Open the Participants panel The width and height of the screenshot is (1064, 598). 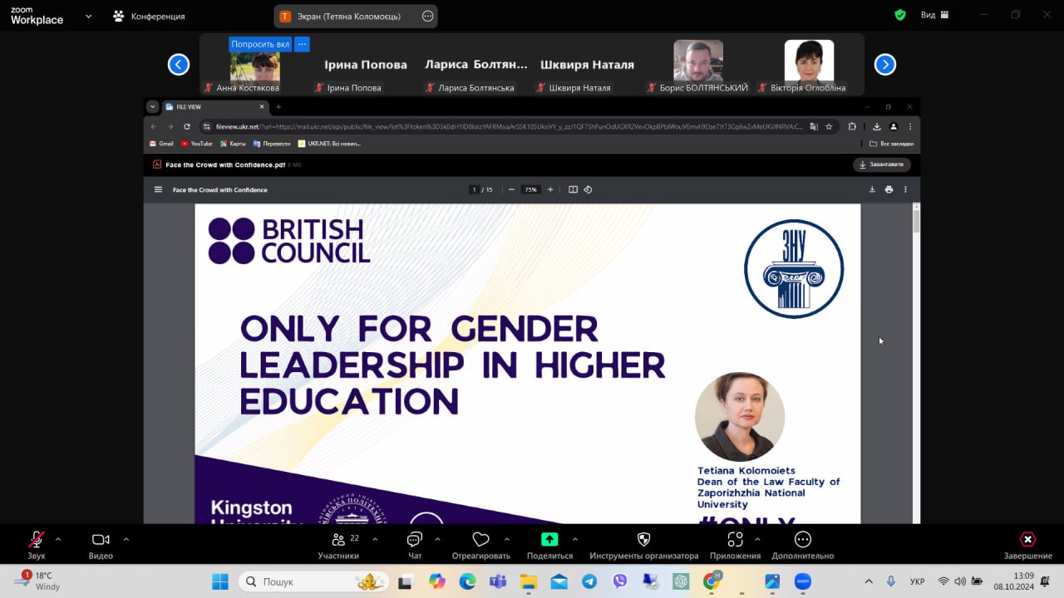click(338, 545)
